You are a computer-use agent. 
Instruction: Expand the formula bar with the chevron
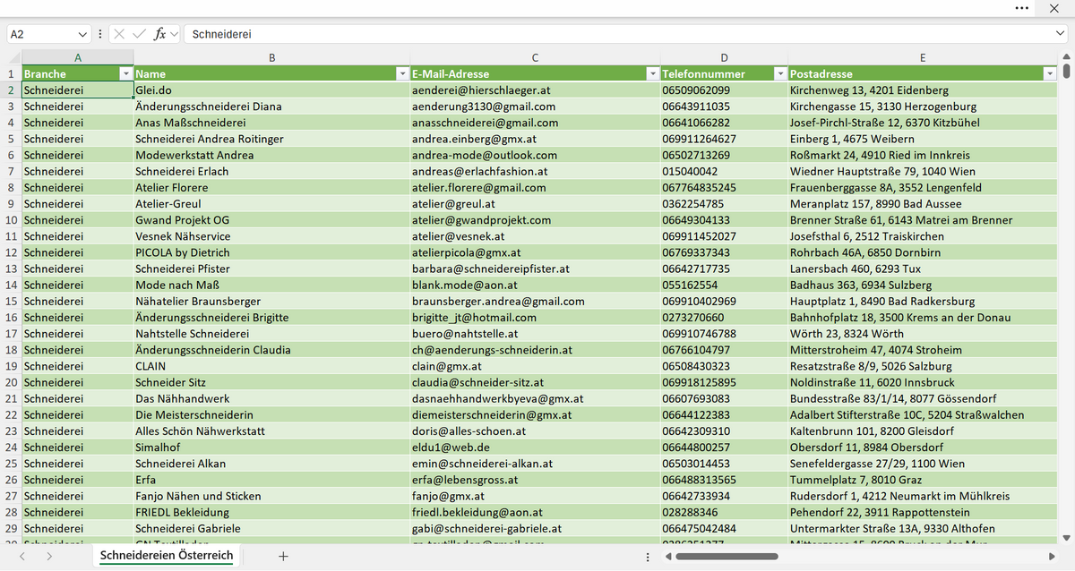tap(1061, 34)
